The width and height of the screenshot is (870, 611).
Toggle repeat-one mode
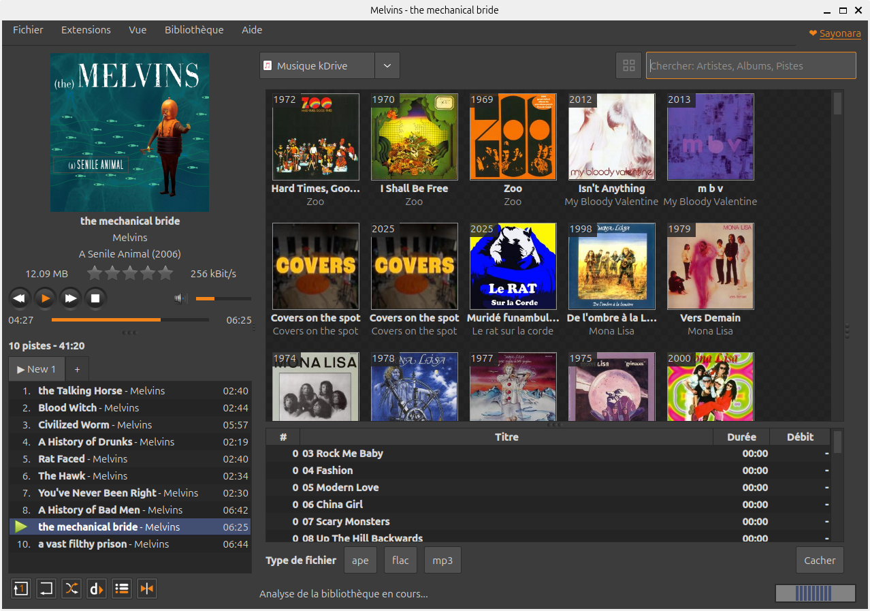coord(21,589)
